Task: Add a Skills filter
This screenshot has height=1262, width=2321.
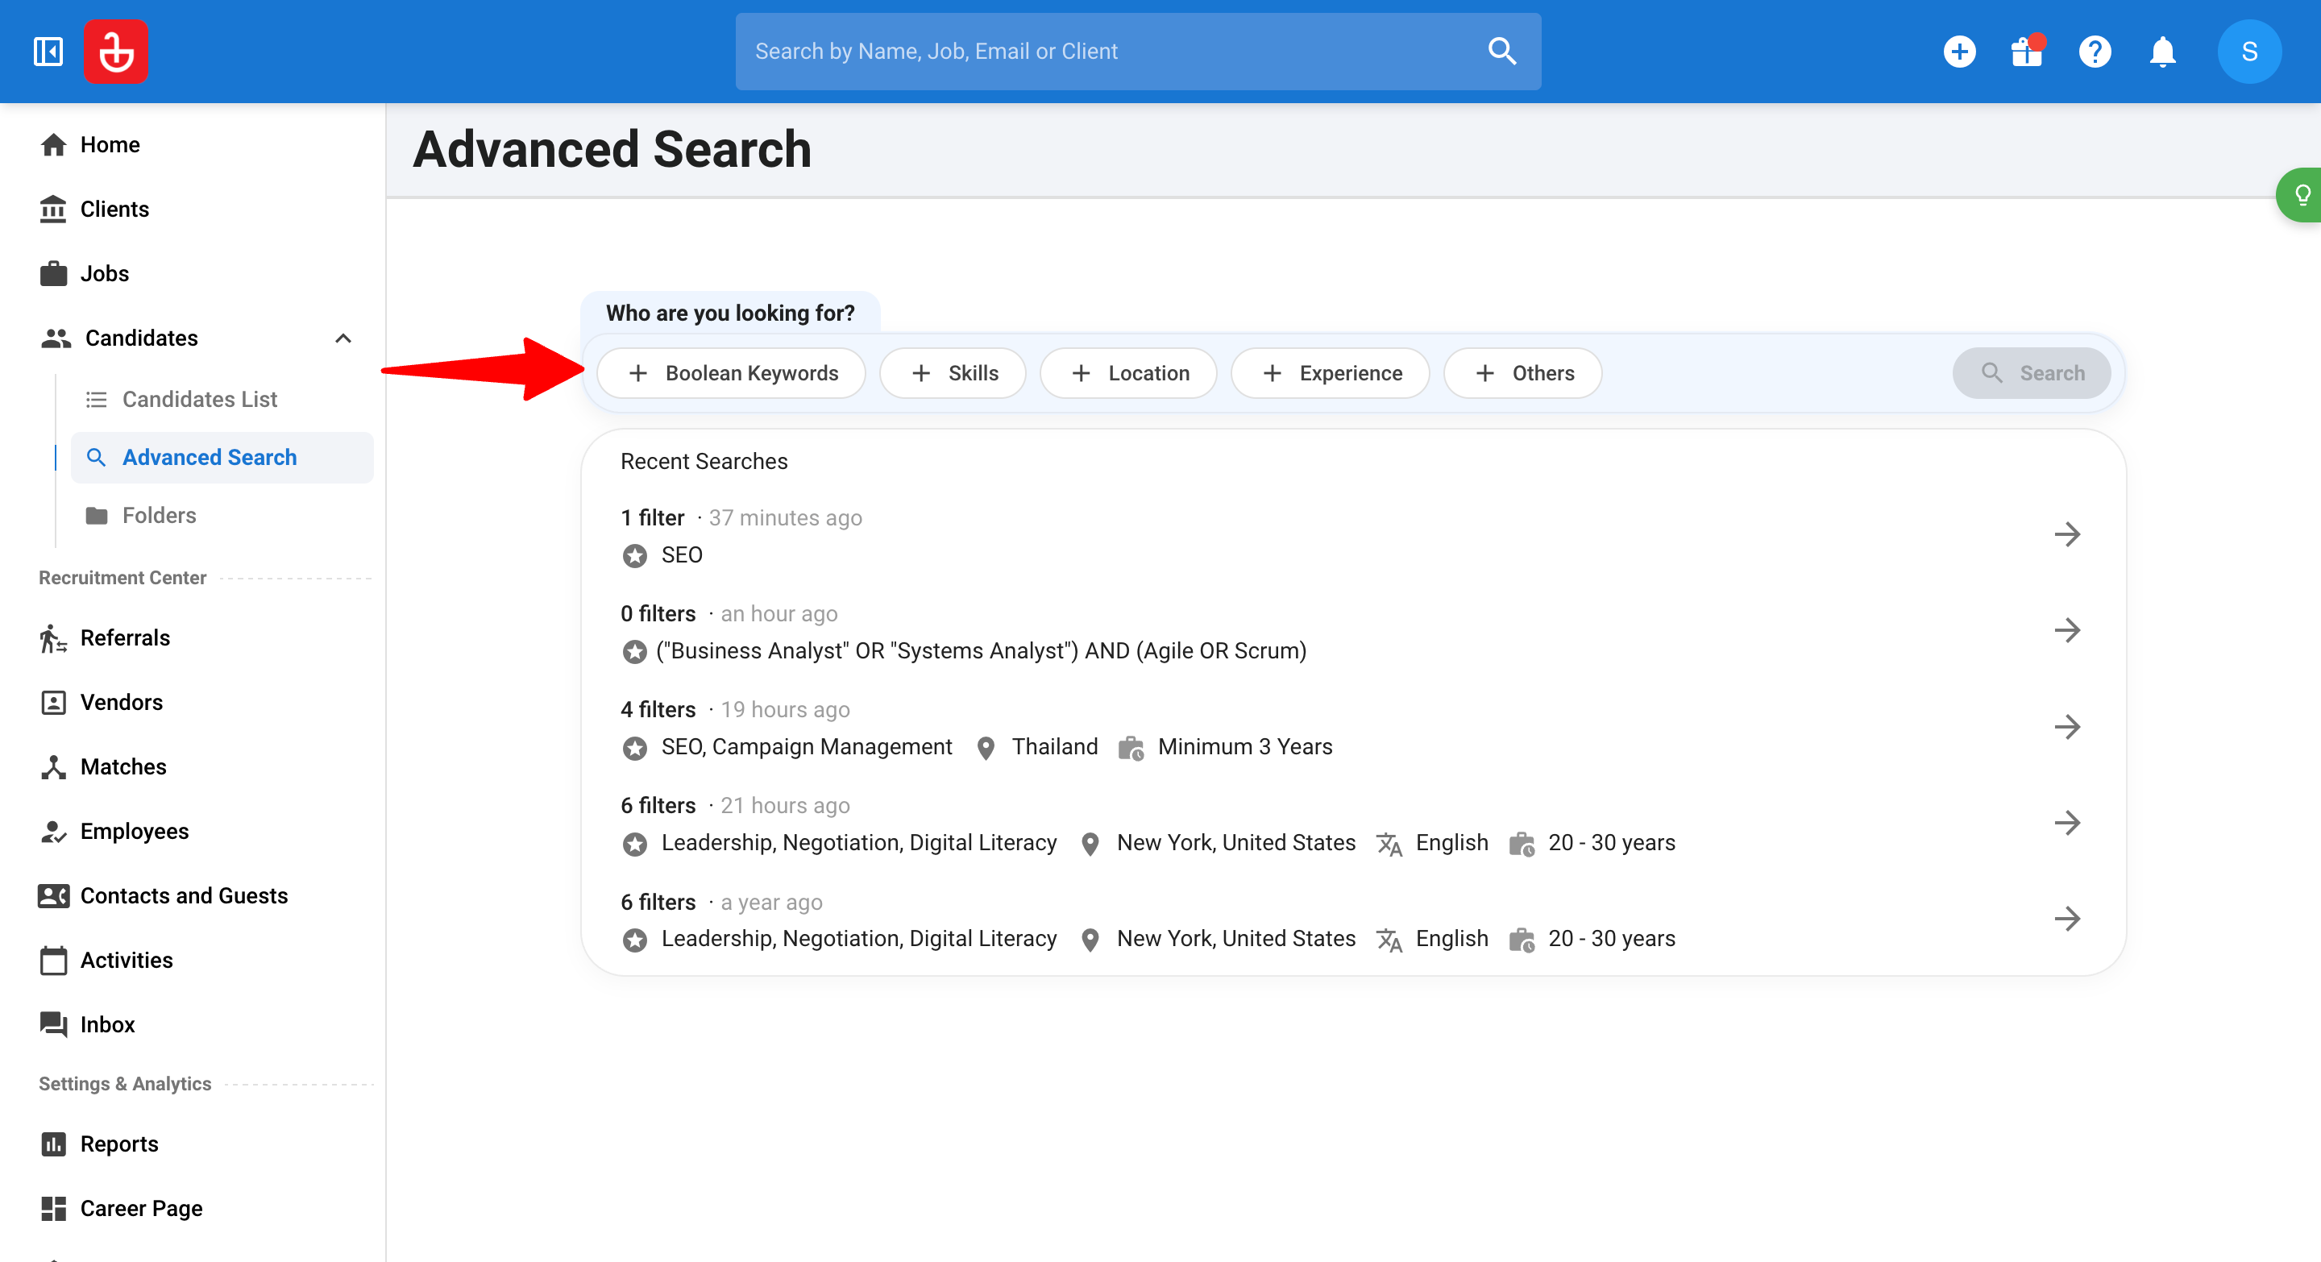Action: tap(953, 373)
